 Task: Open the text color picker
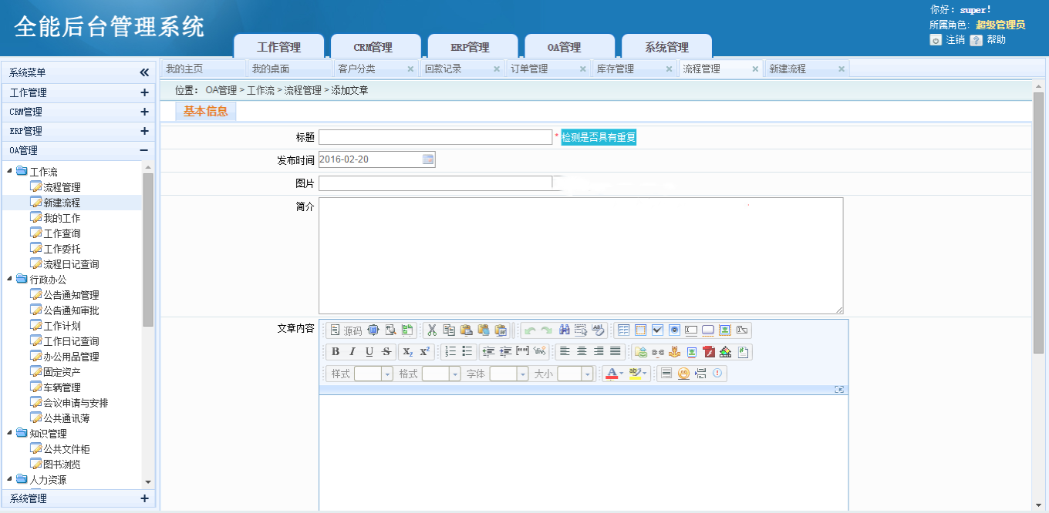pos(613,374)
